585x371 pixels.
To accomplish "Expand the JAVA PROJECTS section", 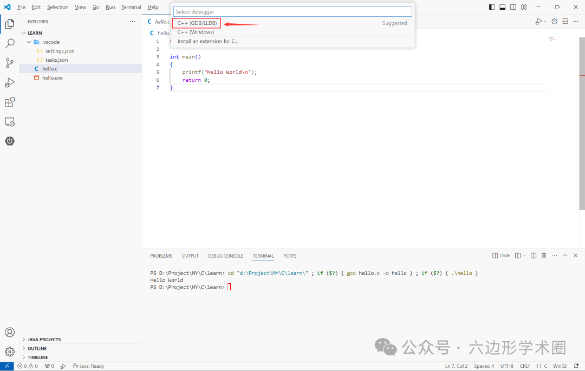I will coord(43,339).
